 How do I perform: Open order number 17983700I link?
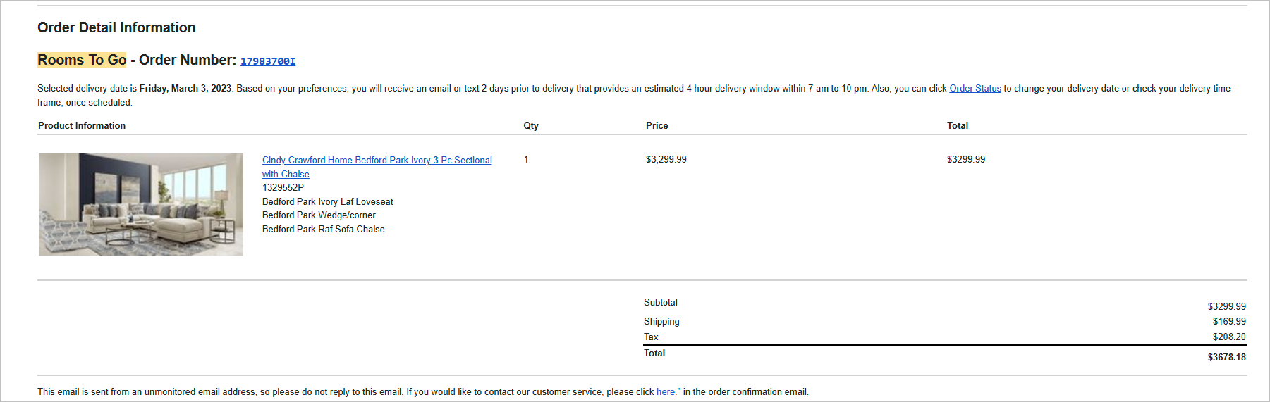[x=268, y=61]
